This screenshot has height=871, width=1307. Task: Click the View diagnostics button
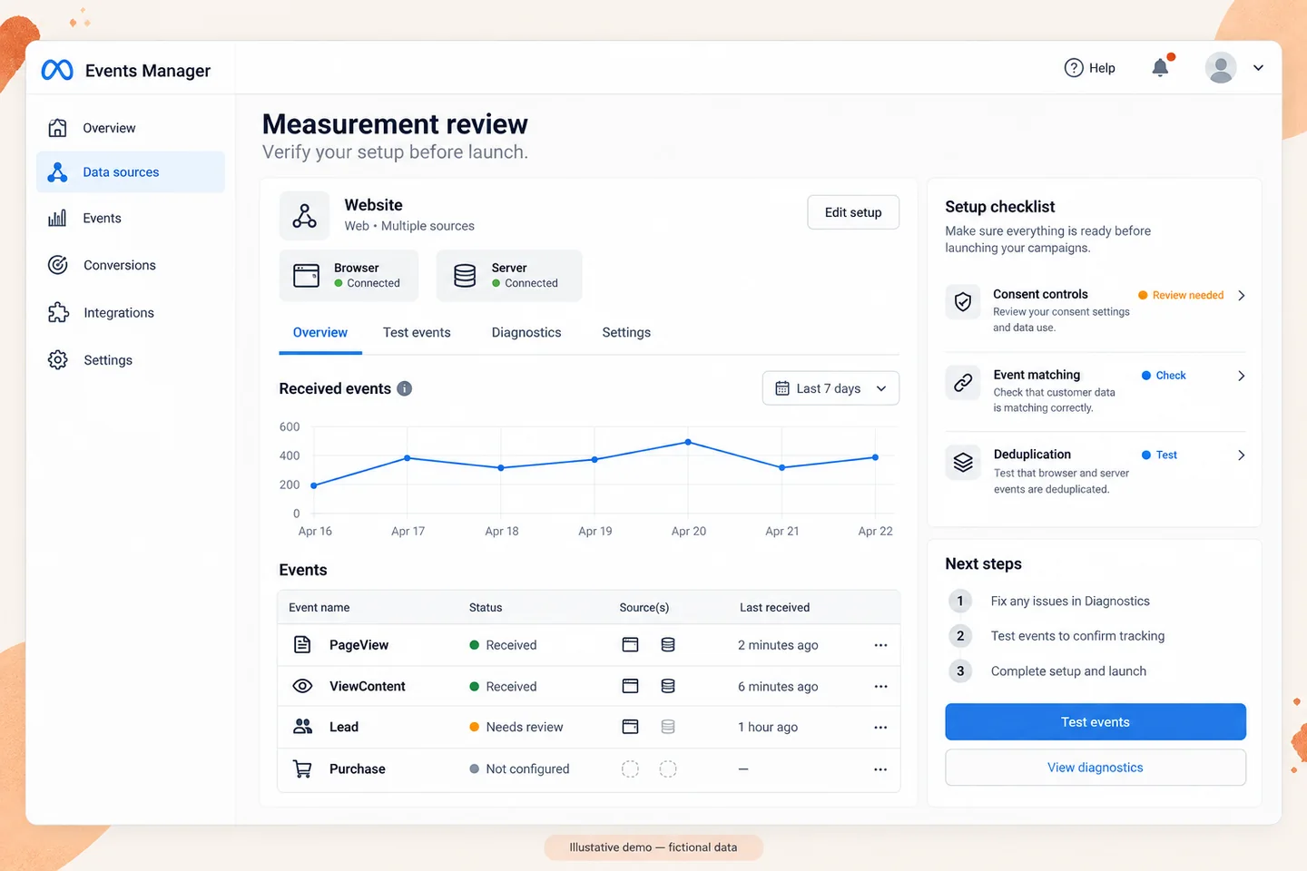pyautogui.click(x=1096, y=768)
